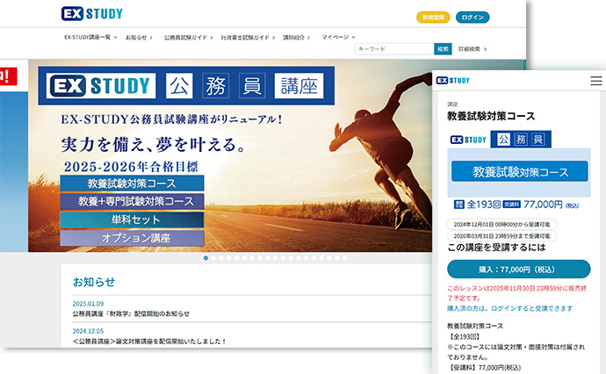Select 単科セット on hero banner

click(x=132, y=219)
